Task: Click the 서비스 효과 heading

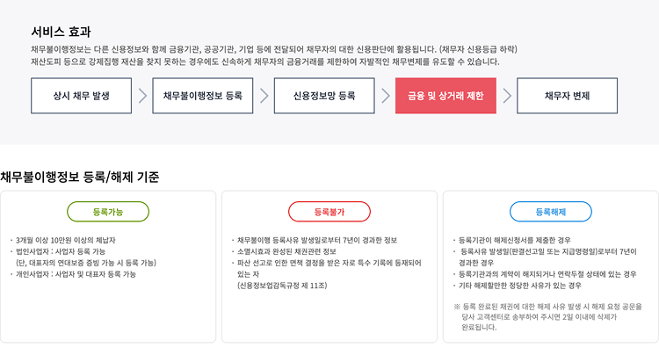Action: click(61, 32)
